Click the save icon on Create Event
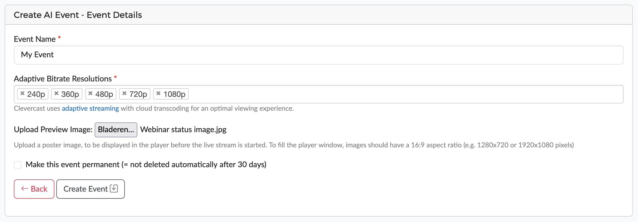This screenshot has height=222, width=638. pos(114,188)
